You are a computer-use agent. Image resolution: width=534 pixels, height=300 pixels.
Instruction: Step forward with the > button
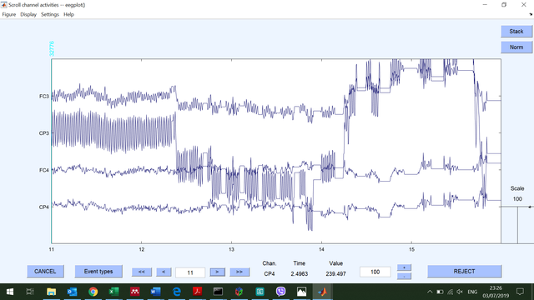click(217, 272)
